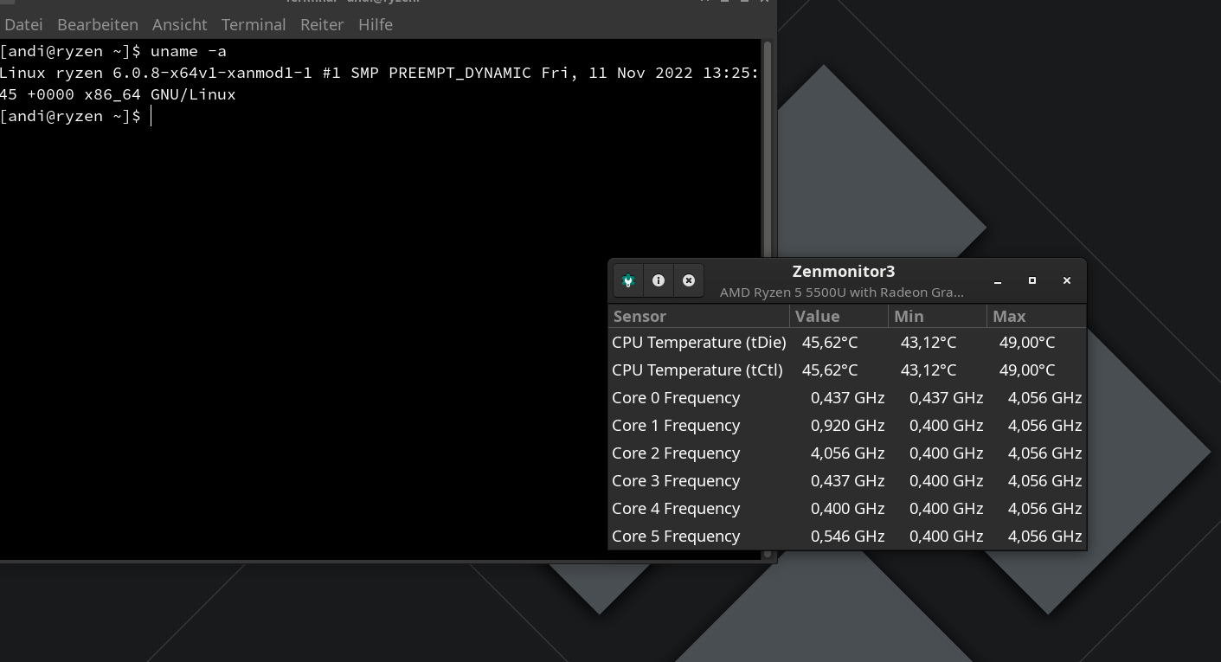This screenshot has width=1221, height=662.
Task: Select the Core 5 Frequency row label
Action: coord(676,537)
